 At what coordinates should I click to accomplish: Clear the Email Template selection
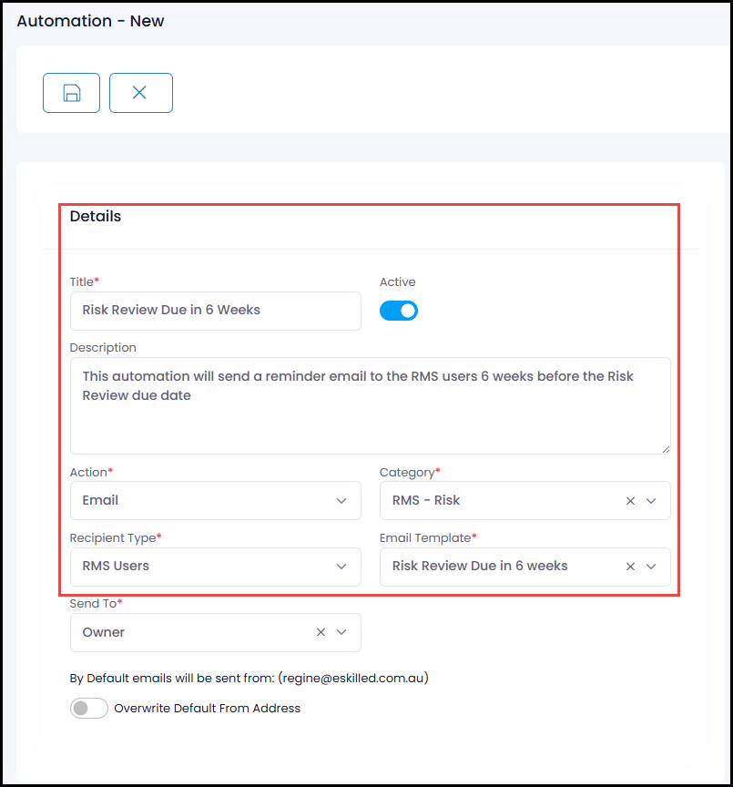coord(630,567)
